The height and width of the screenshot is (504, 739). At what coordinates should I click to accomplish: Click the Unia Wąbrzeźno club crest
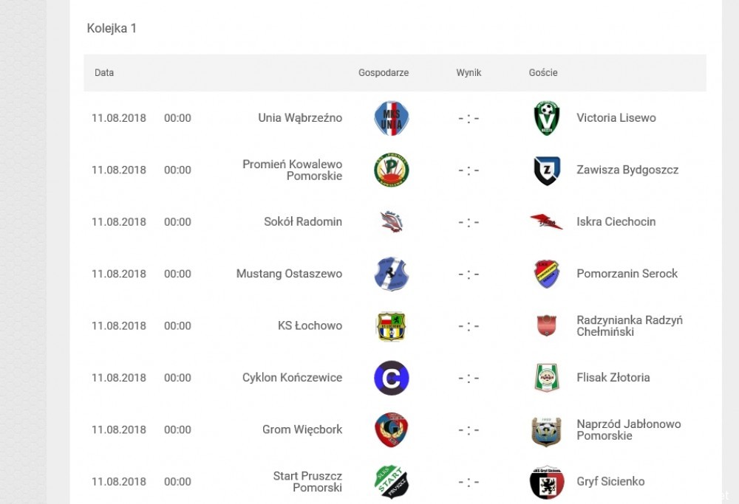pyautogui.click(x=391, y=118)
